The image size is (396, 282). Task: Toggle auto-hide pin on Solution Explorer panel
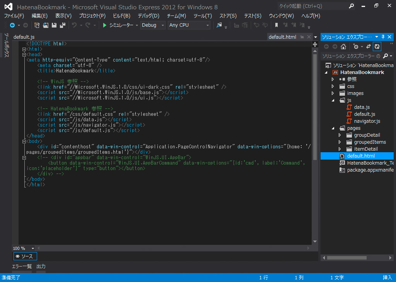tap(383, 37)
